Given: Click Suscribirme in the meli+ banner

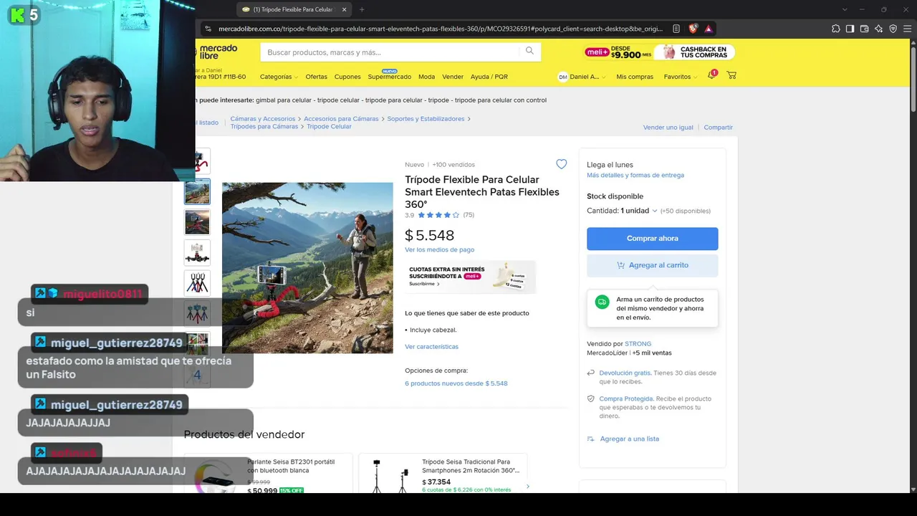Looking at the screenshot, I should (x=423, y=284).
